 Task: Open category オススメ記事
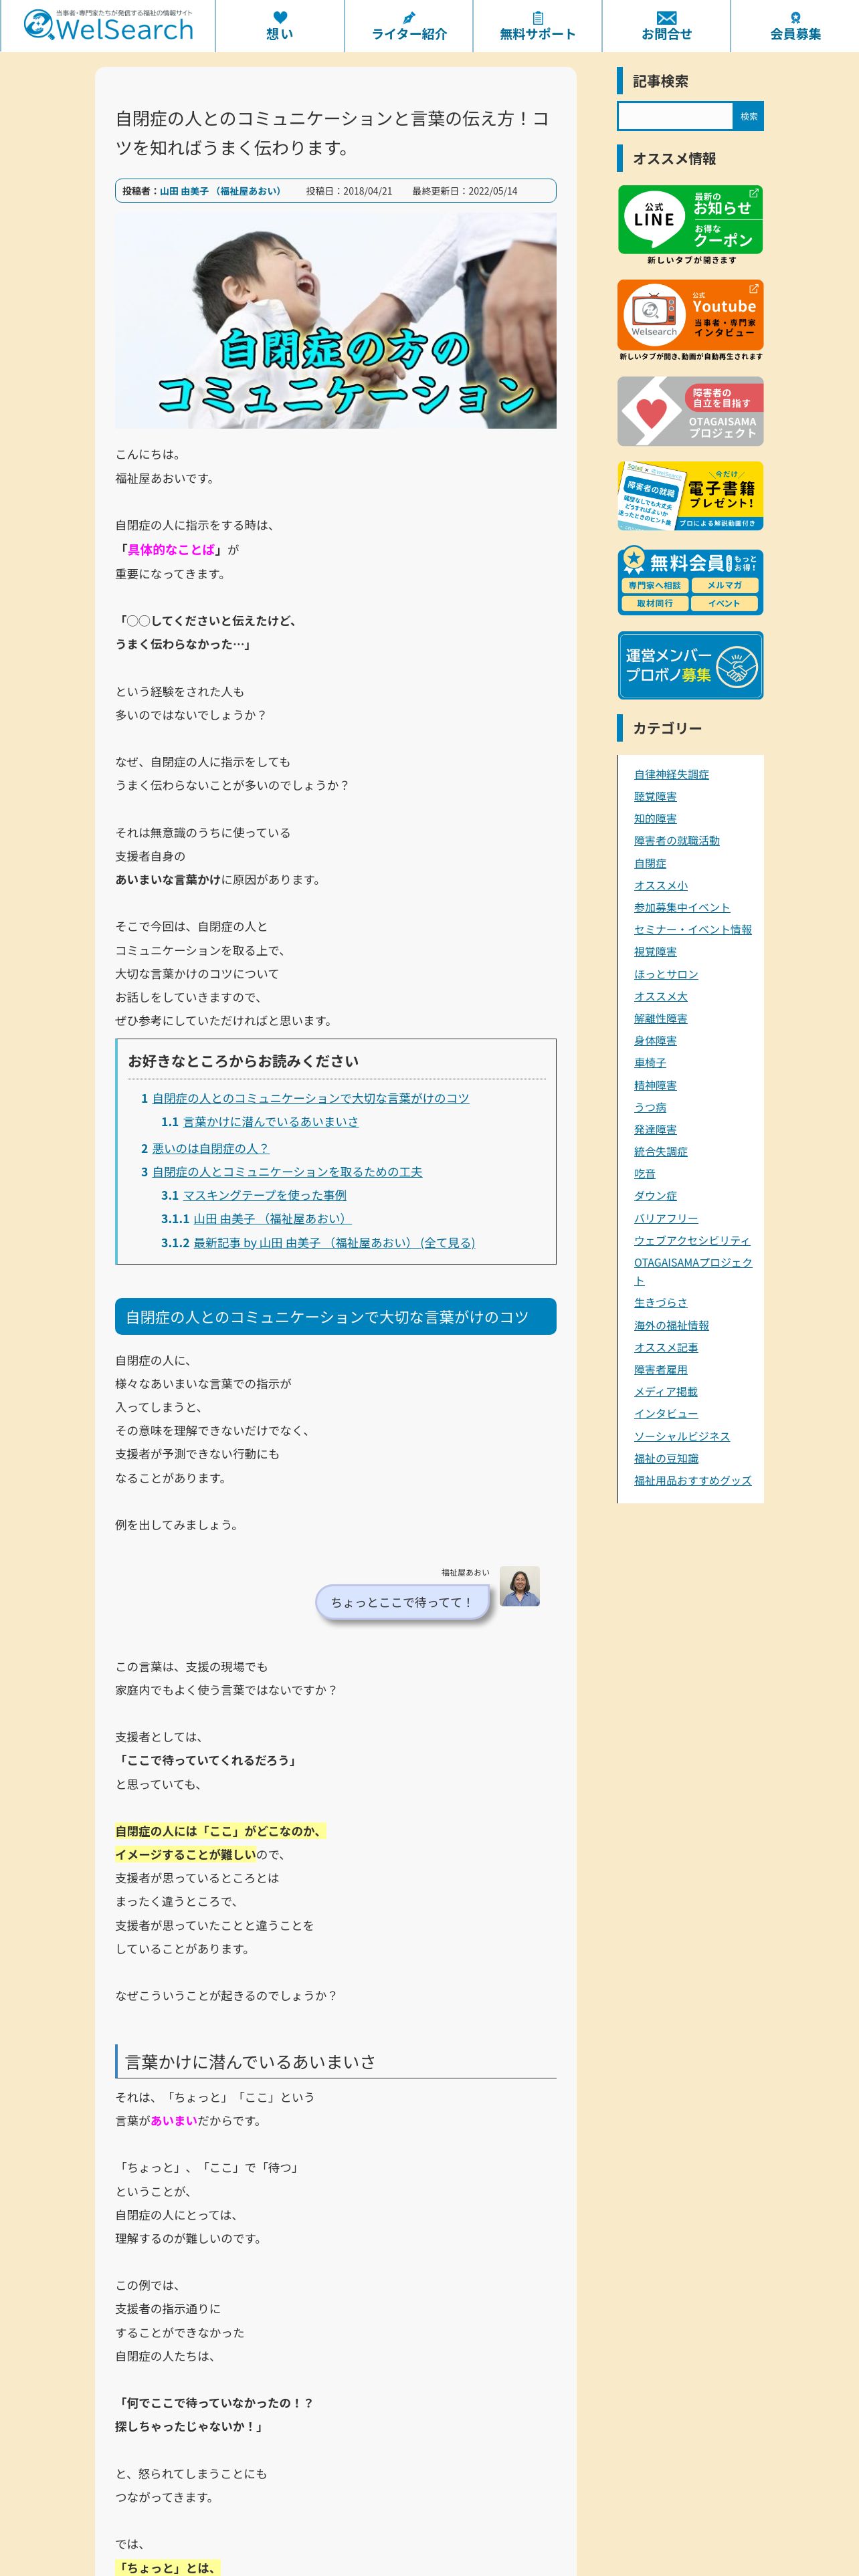coord(666,1348)
